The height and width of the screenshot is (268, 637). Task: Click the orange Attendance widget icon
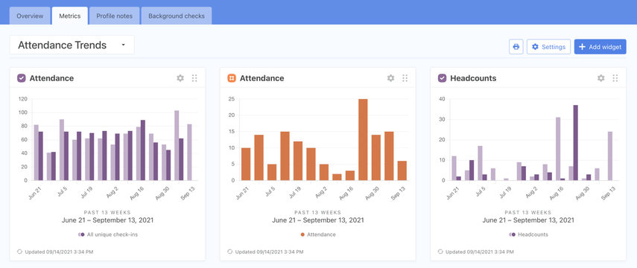232,78
